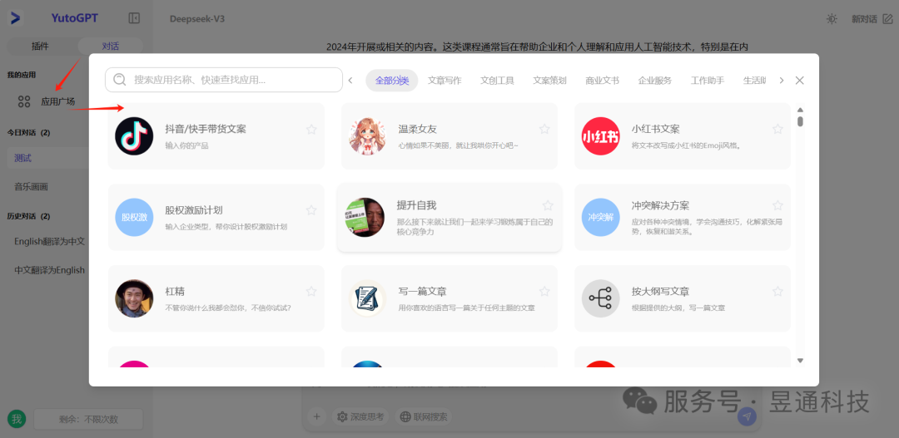Click the YutoGPT logo icon
Viewport: 899px width, 438px height.
(16, 18)
